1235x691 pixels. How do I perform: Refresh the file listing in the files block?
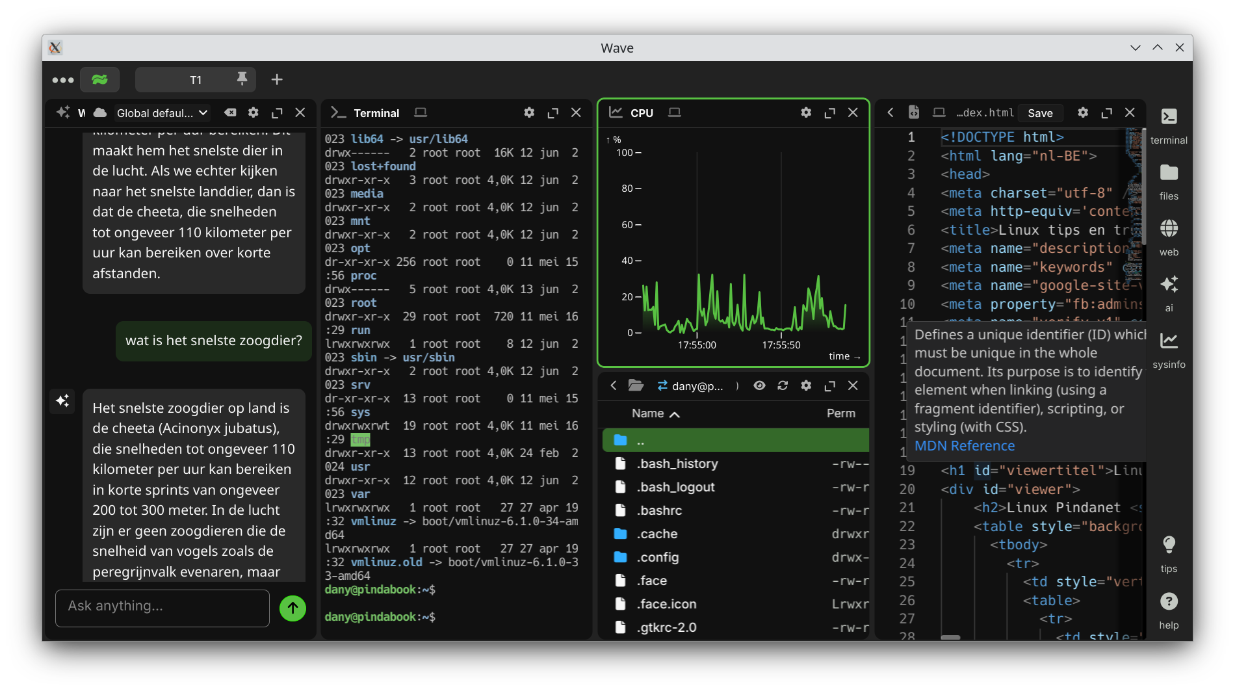pyautogui.click(x=783, y=385)
